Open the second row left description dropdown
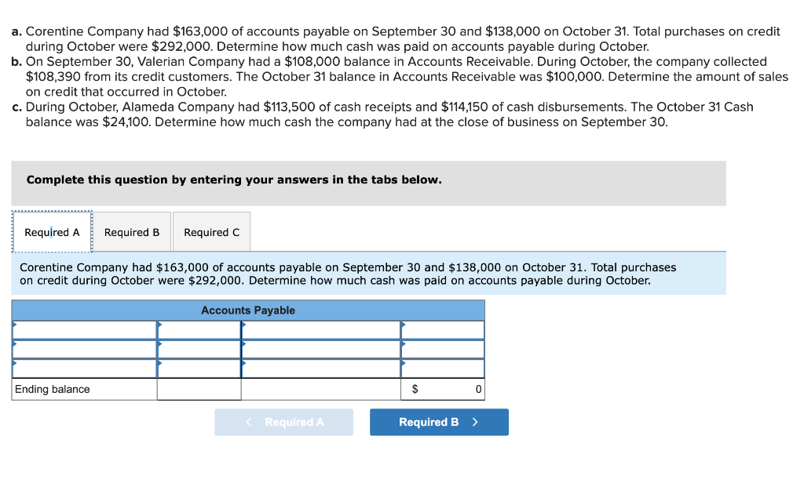The height and width of the screenshot is (483, 804). click(x=82, y=349)
